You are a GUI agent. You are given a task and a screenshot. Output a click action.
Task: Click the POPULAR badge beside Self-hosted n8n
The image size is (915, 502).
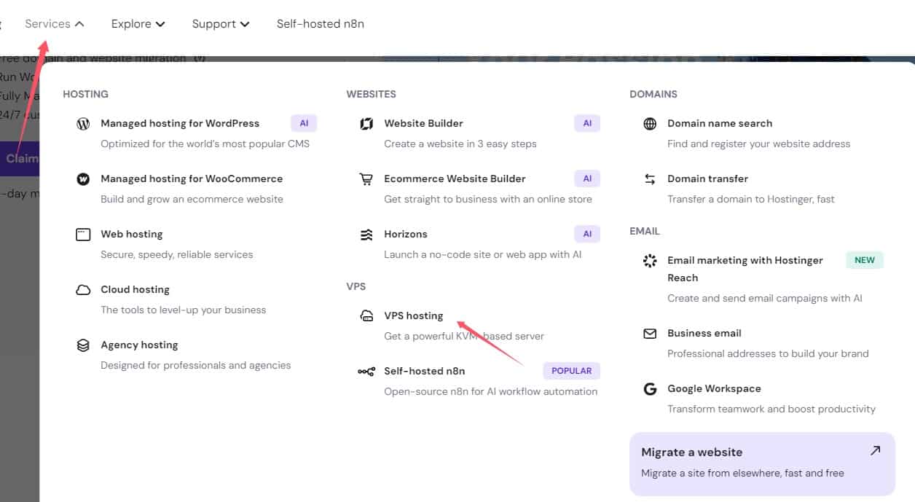[571, 371]
